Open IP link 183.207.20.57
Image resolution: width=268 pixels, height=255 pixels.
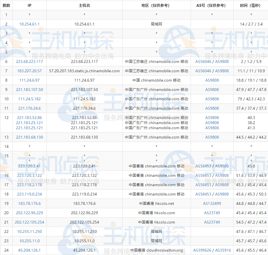pos(29,71)
